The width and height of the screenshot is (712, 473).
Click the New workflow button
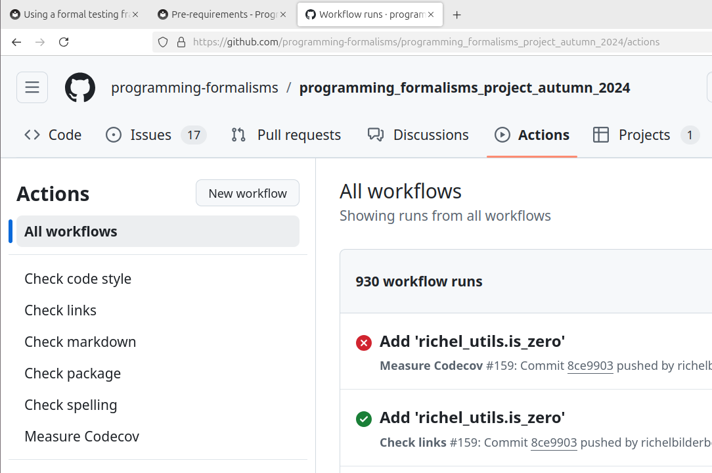click(x=248, y=193)
